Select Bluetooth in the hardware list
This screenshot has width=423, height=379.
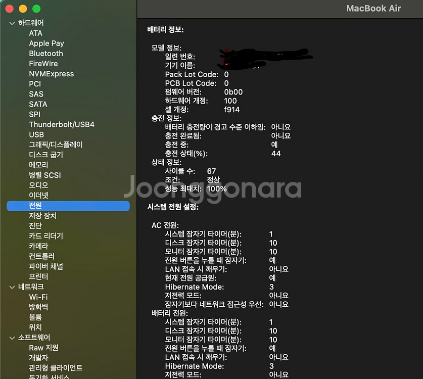tap(45, 53)
